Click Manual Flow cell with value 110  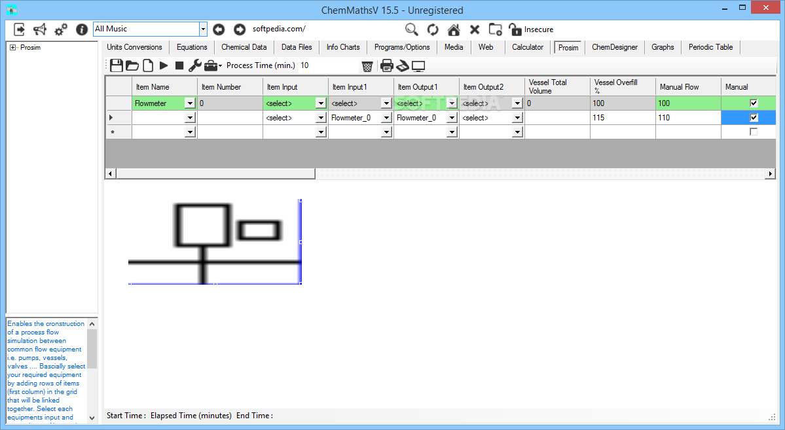click(688, 118)
